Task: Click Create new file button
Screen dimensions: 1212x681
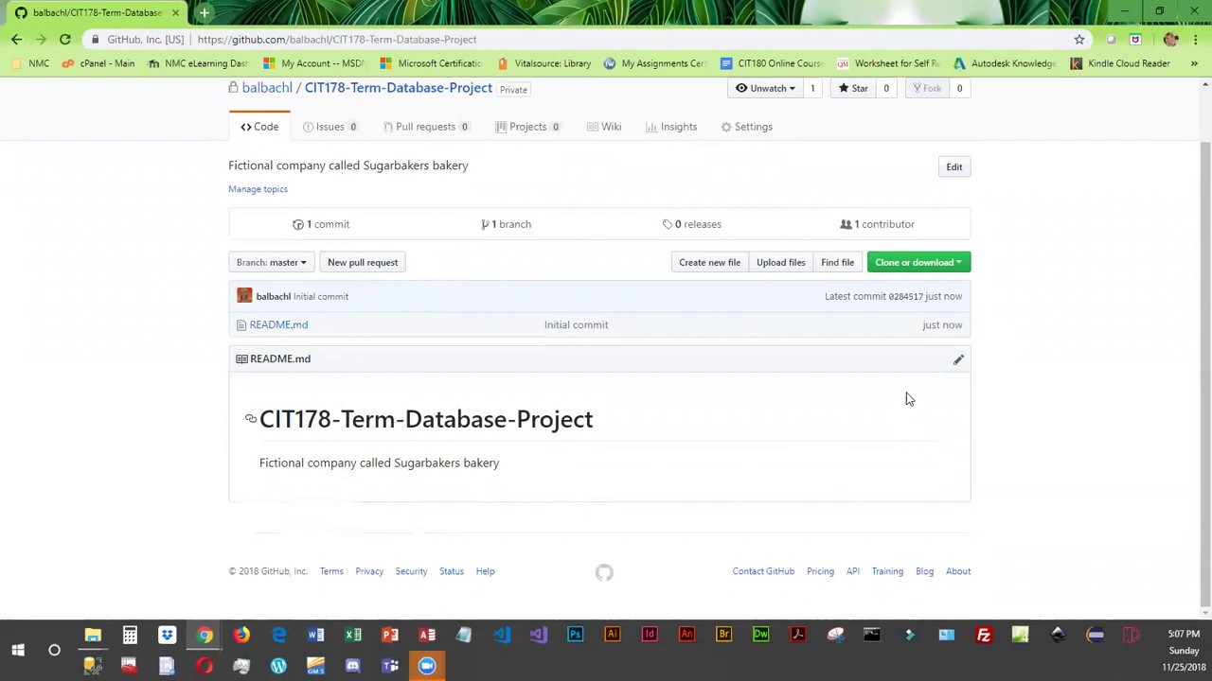Action: coord(709,262)
